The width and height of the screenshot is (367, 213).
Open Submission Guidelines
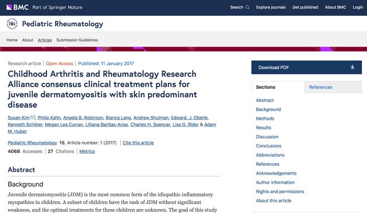[77, 40]
